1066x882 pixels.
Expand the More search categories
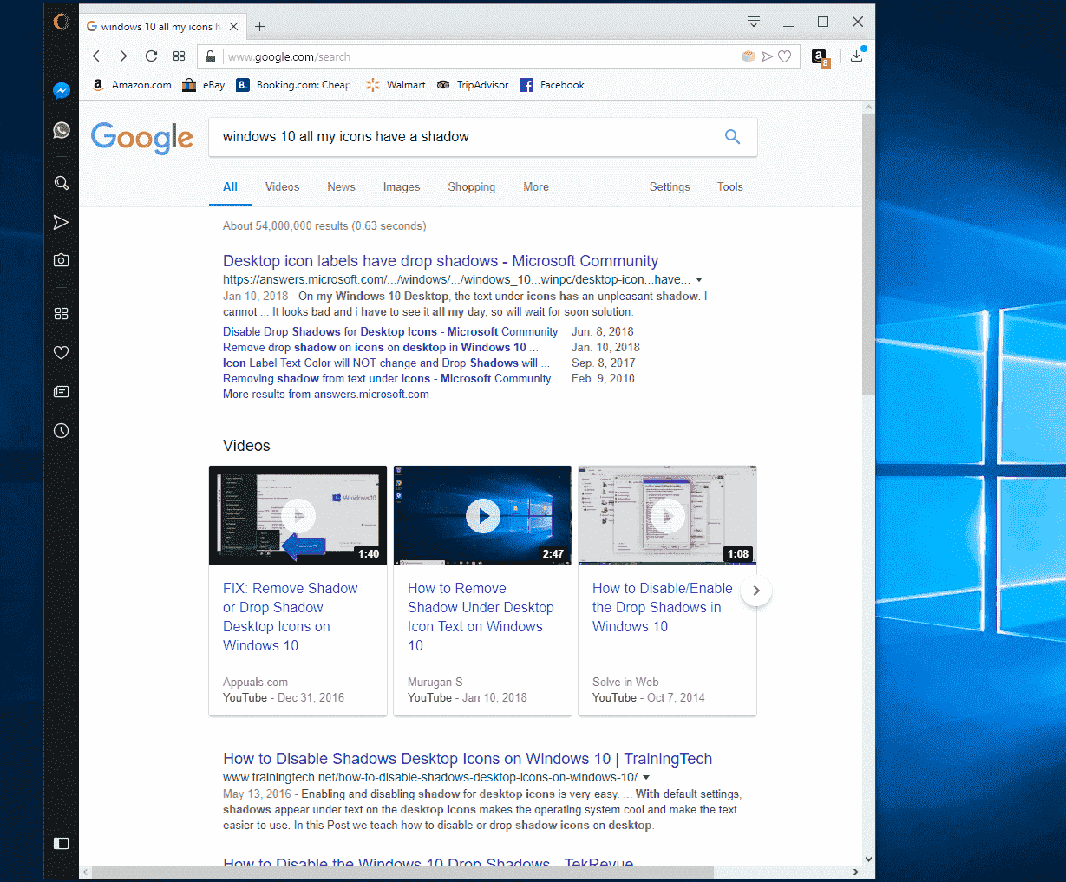(535, 187)
